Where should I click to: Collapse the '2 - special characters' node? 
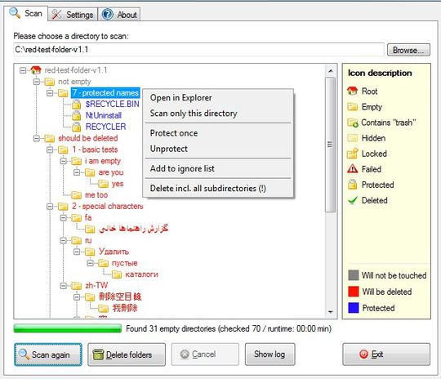[x=50, y=206]
